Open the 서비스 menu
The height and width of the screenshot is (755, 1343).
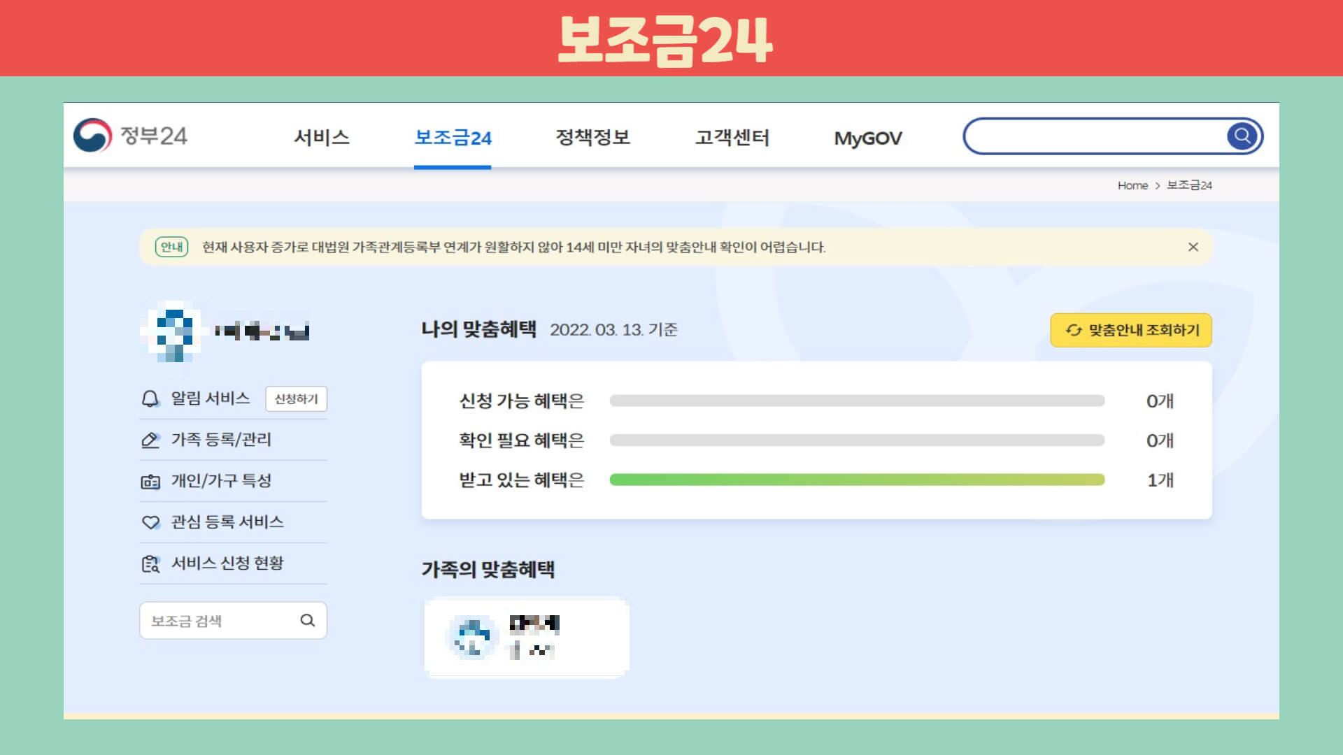click(322, 138)
